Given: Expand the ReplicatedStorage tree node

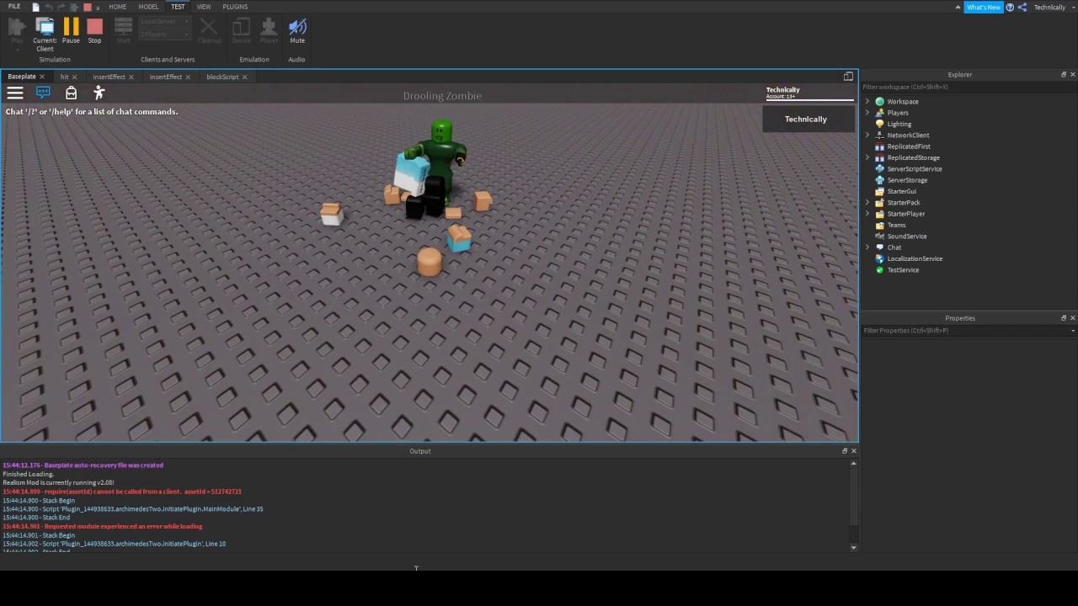Looking at the screenshot, I should pos(867,158).
